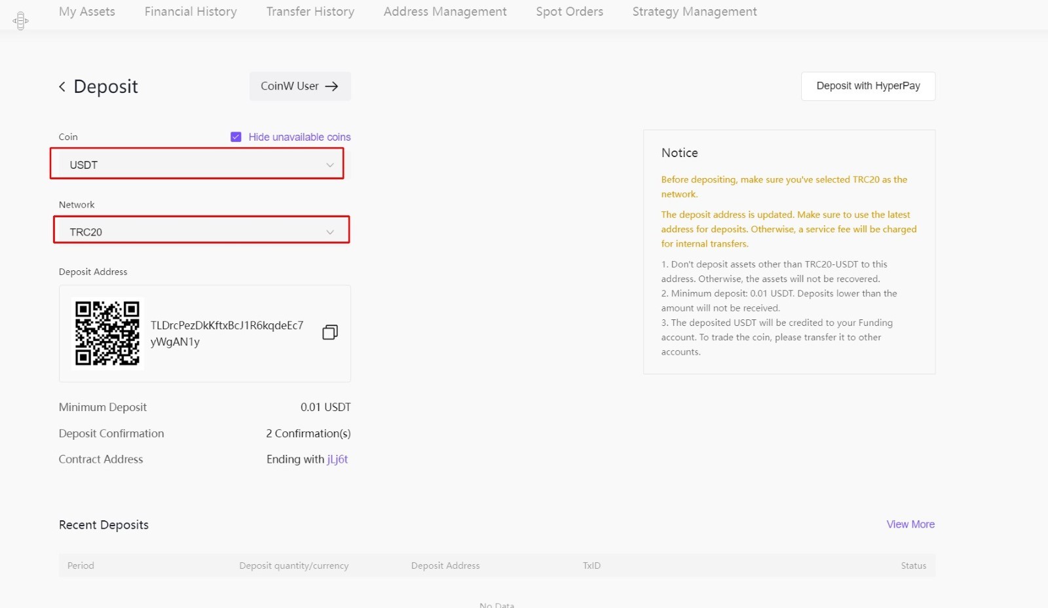Click the copy deposit address icon
The height and width of the screenshot is (608, 1048).
(330, 332)
